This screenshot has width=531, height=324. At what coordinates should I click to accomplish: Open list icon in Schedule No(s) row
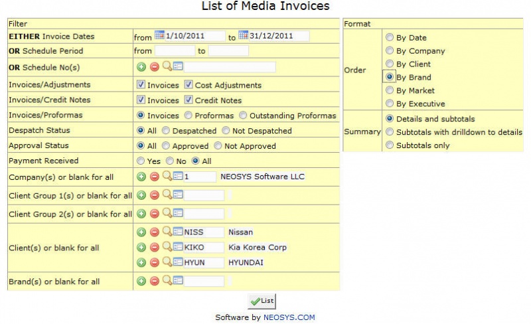pyautogui.click(x=178, y=66)
